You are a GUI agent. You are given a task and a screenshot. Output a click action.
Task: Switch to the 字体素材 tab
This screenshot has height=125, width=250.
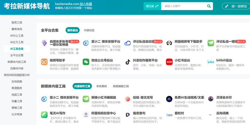101,86
